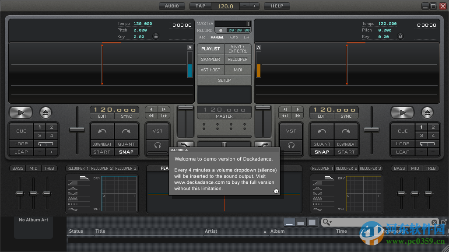The image size is (449, 252).
Task: Click the master record dot button
Action: [x=221, y=31]
